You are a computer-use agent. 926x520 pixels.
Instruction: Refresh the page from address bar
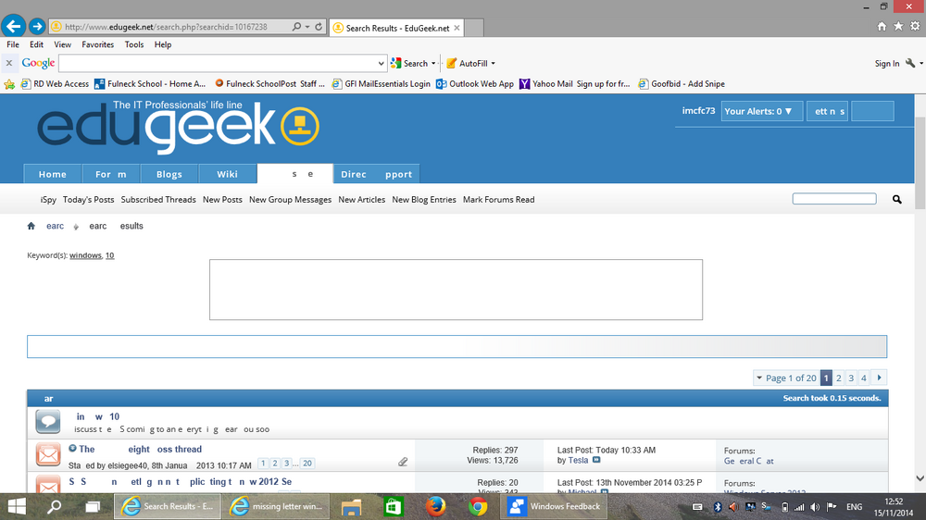319,27
